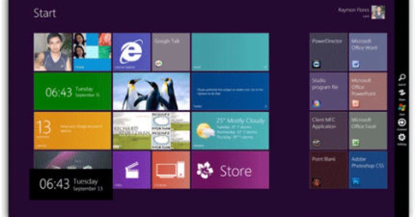Launch the PowerDirector tile
Screen dimensions: 415x217
tap(329, 52)
